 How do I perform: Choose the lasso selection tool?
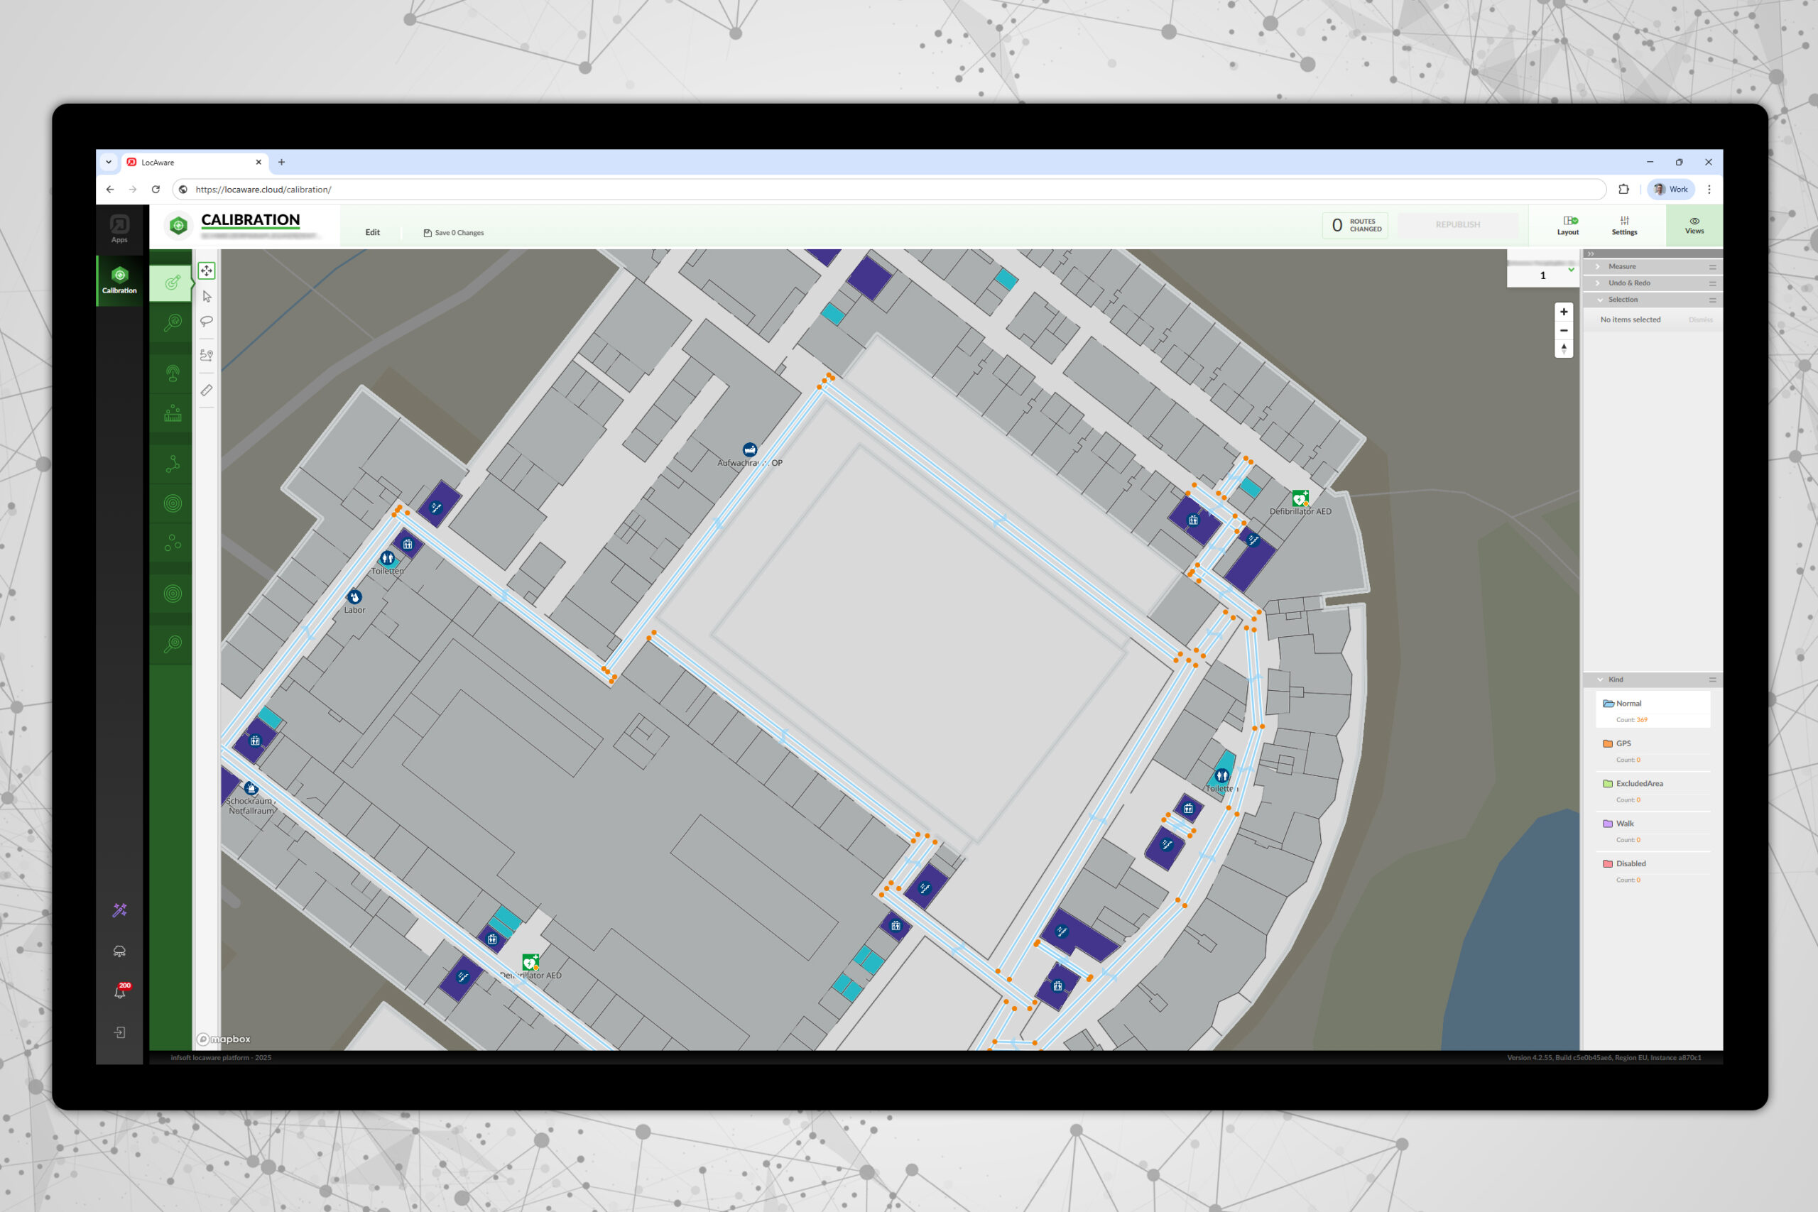click(207, 322)
